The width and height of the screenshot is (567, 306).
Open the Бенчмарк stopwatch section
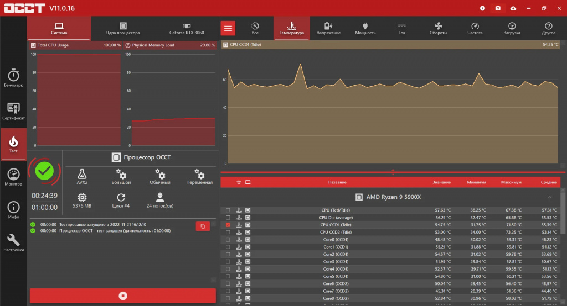(x=13, y=78)
